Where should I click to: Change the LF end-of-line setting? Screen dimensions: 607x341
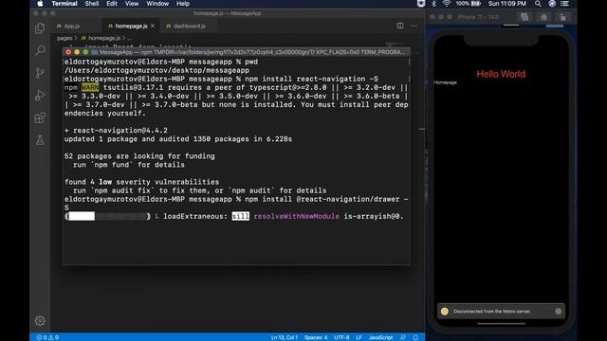click(x=359, y=337)
